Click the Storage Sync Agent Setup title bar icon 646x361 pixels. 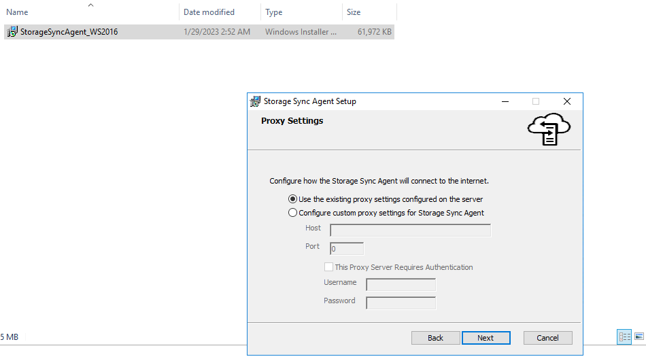(256, 101)
